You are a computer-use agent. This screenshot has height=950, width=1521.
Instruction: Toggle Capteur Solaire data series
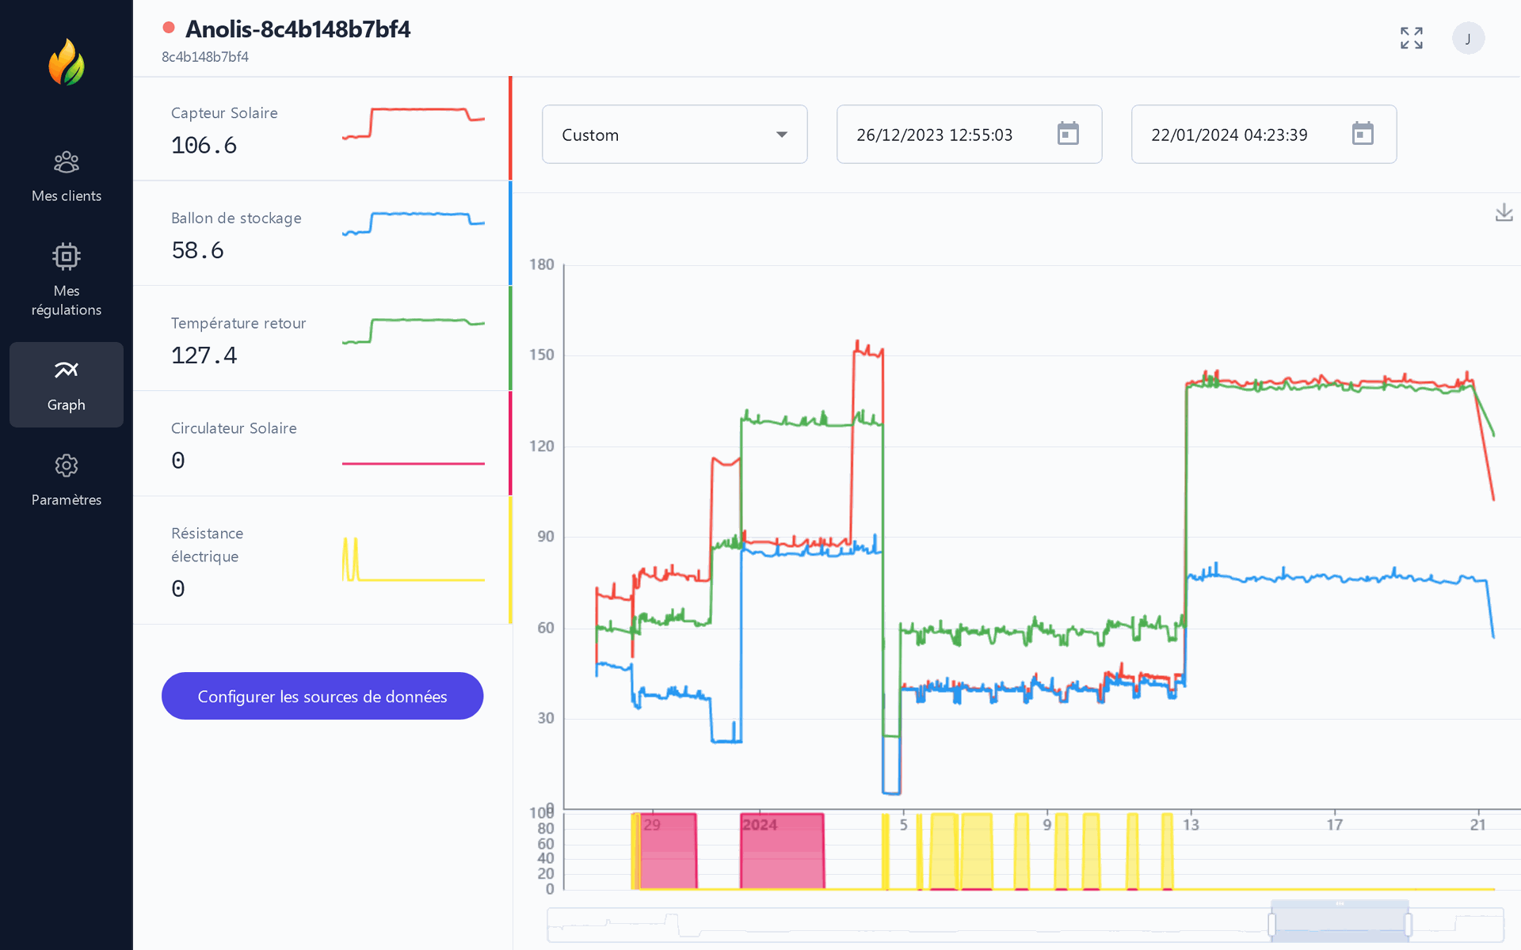click(x=322, y=129)
